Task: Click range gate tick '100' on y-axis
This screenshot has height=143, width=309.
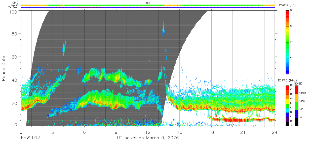Action: [13, 12]
